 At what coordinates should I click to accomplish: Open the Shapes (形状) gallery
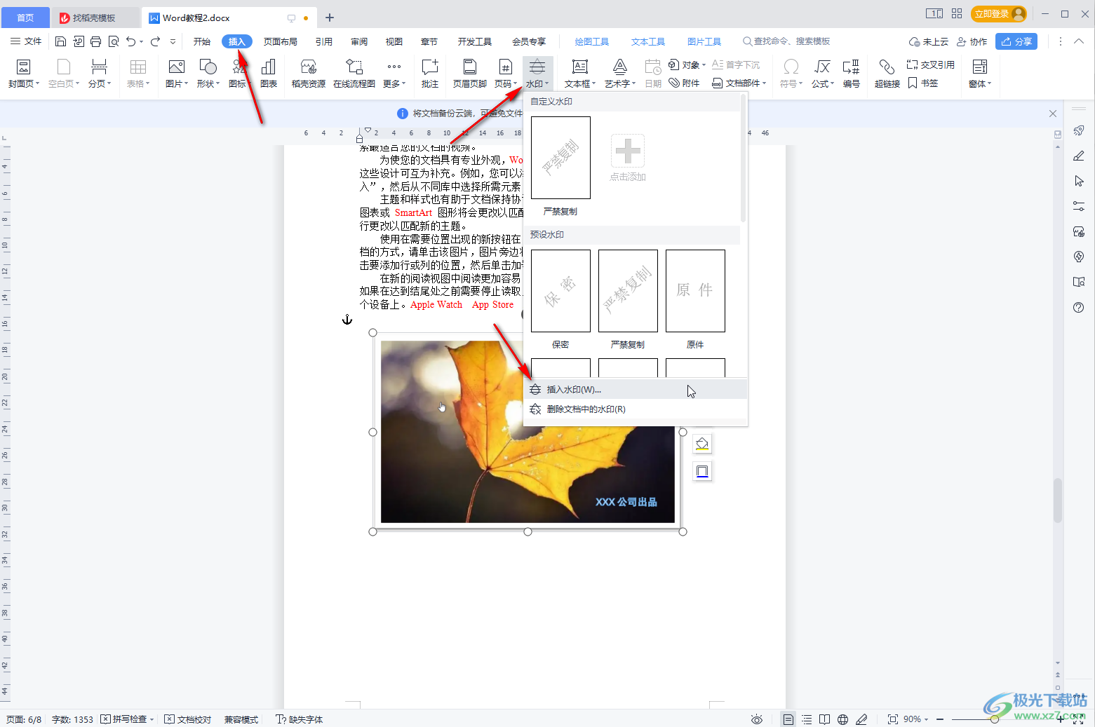pos(208,73)
